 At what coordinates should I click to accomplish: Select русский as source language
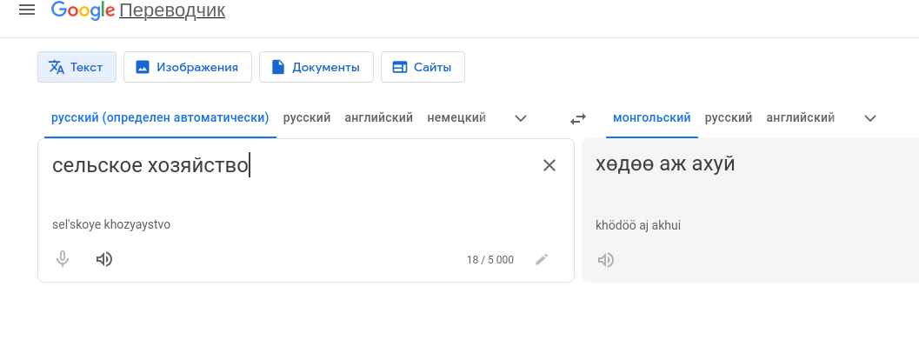[307, 117]
